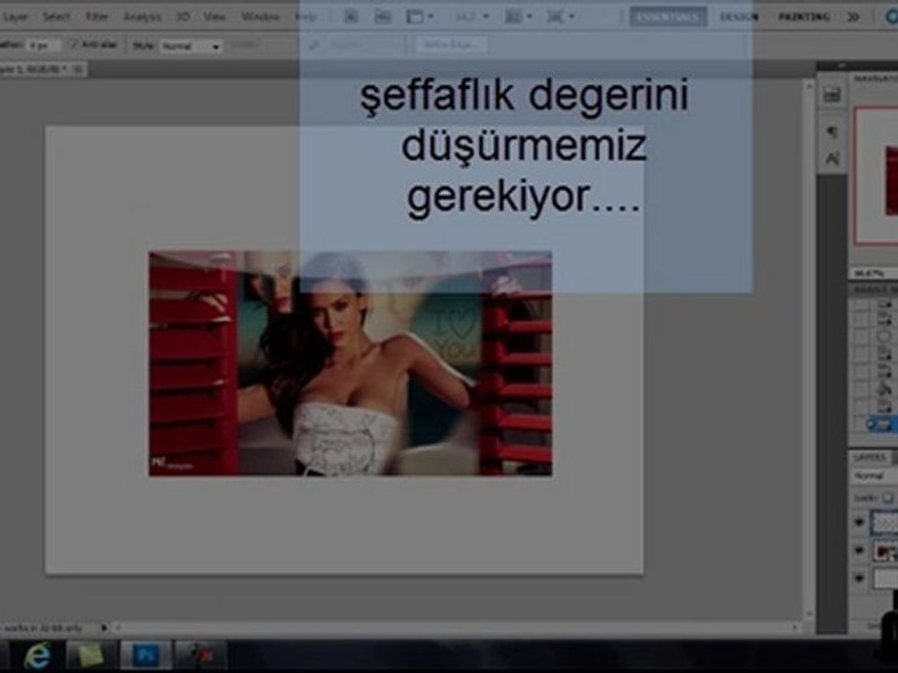Open the Select menu
Viewport: 898px width, 673px height.
(56, 17)
